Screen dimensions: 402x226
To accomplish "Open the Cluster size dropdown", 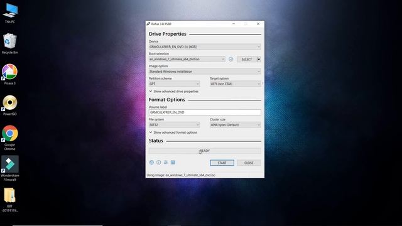I will [236, 125].
